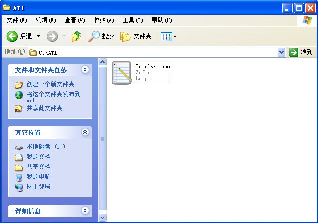Click 创建一个新文件夹 link

pyautogui.click(x=50, y=84)
